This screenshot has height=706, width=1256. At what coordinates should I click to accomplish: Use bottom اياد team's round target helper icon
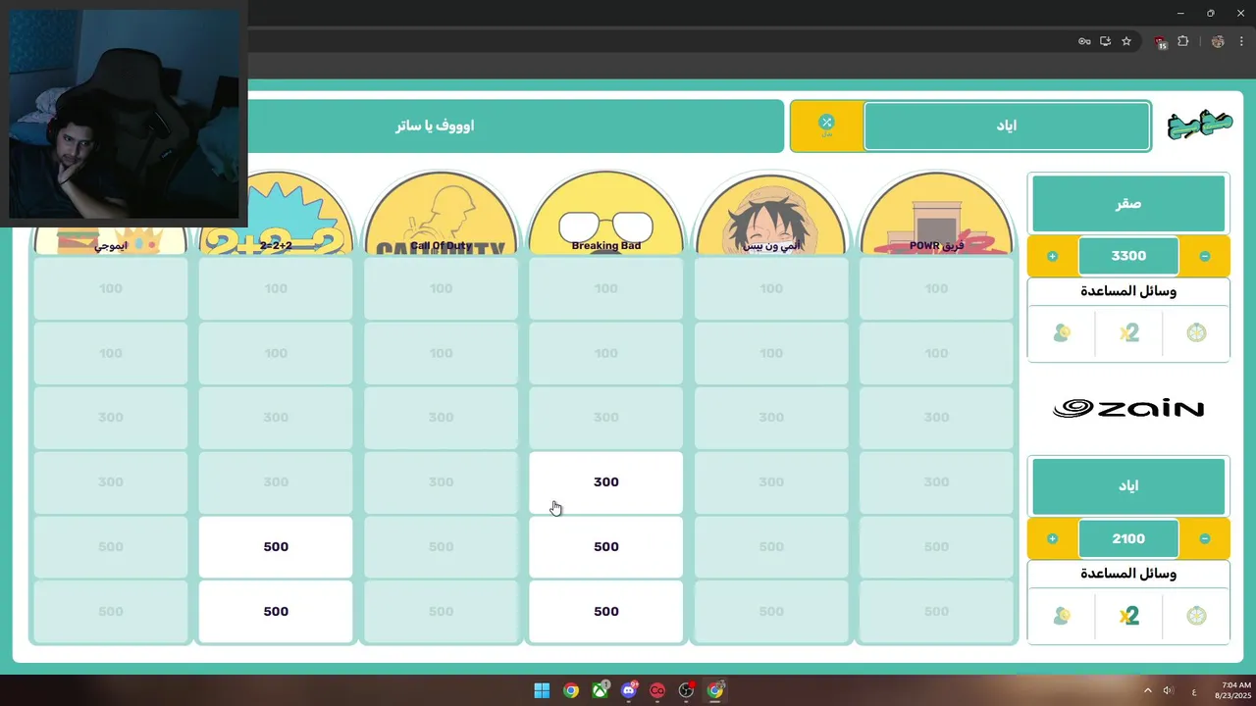(1195, 616)
